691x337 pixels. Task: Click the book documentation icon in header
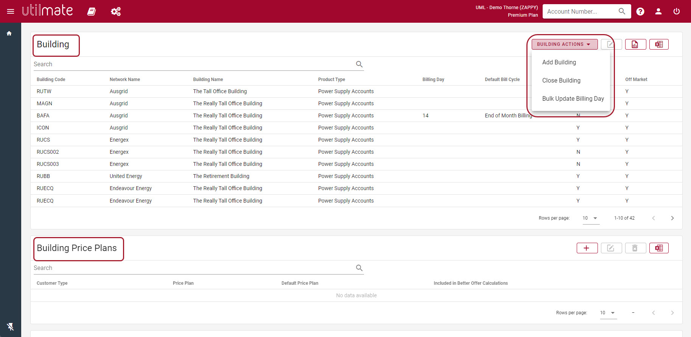(x=92, y=12)
